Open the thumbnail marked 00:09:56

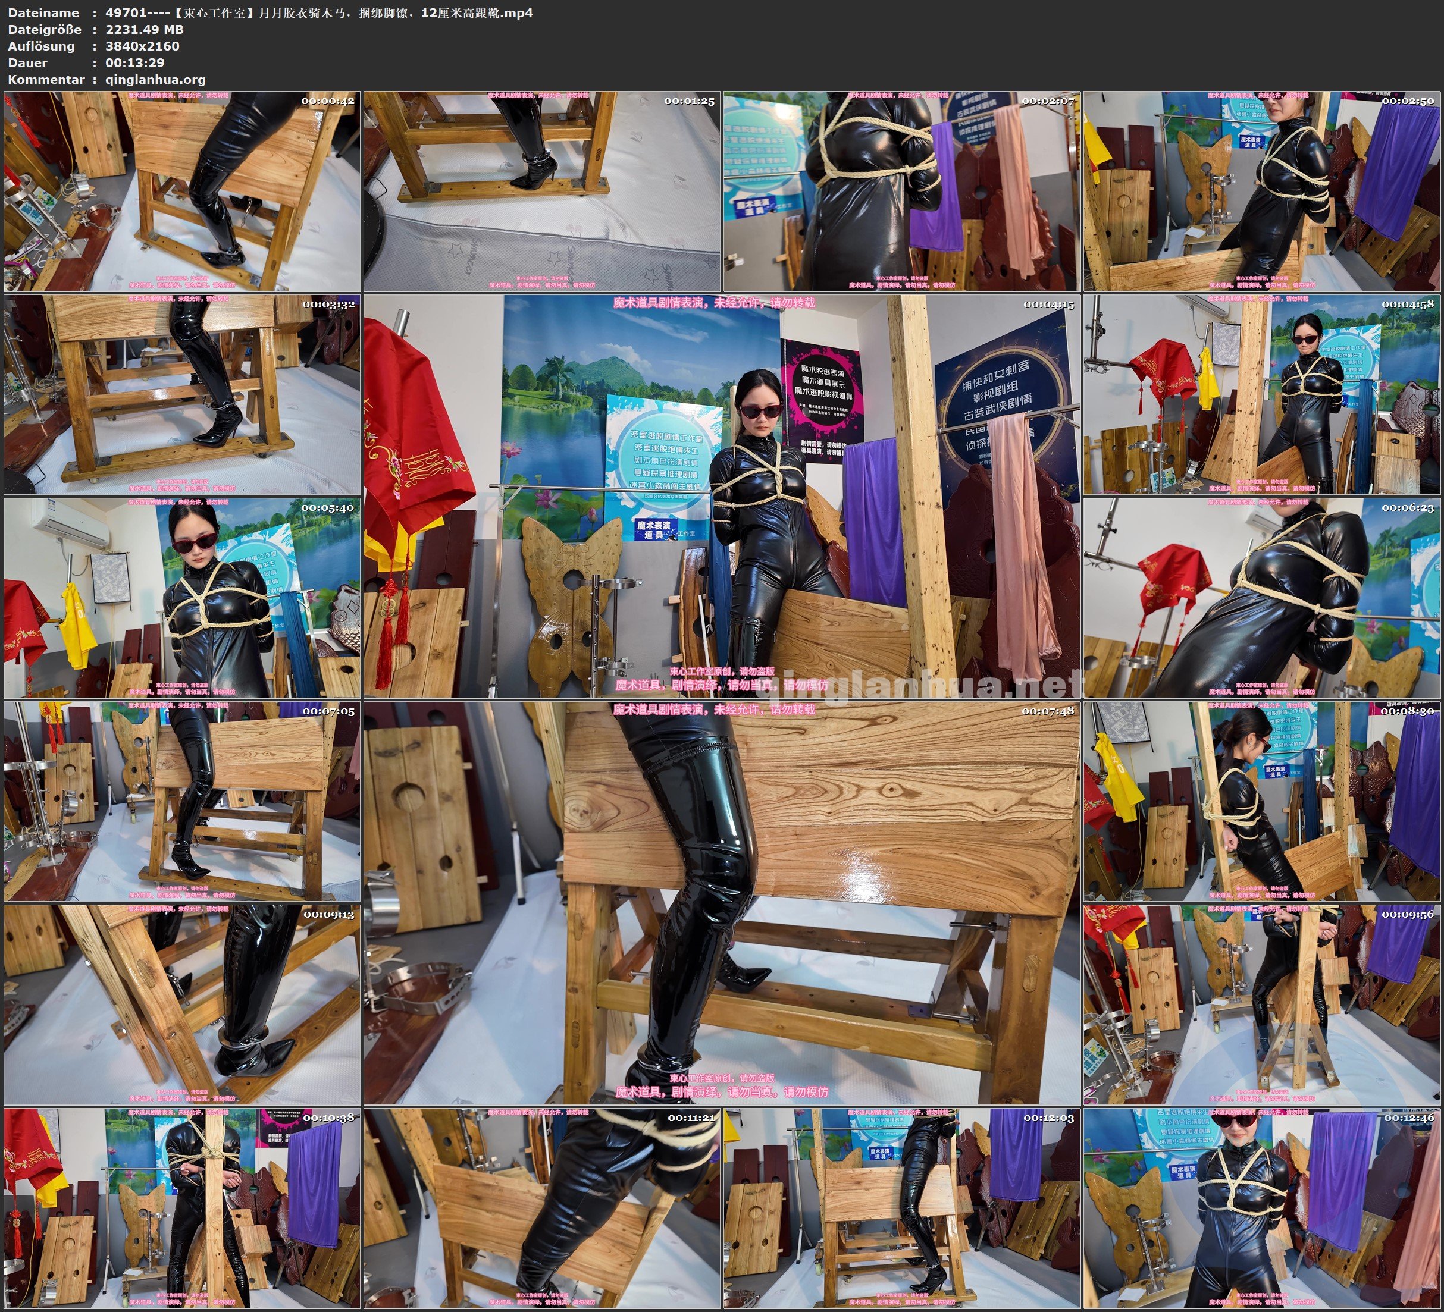click(1262, 1004)
